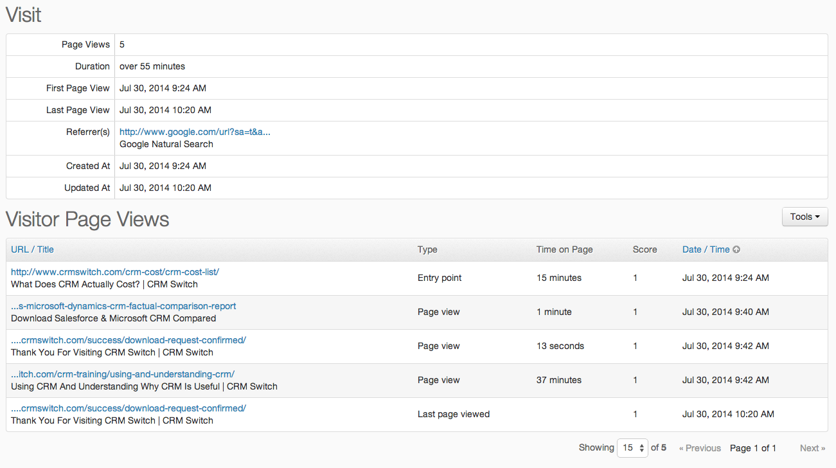836x468 pixels.
Task: Click the 'Visit' heading
Action: [24, 14]
